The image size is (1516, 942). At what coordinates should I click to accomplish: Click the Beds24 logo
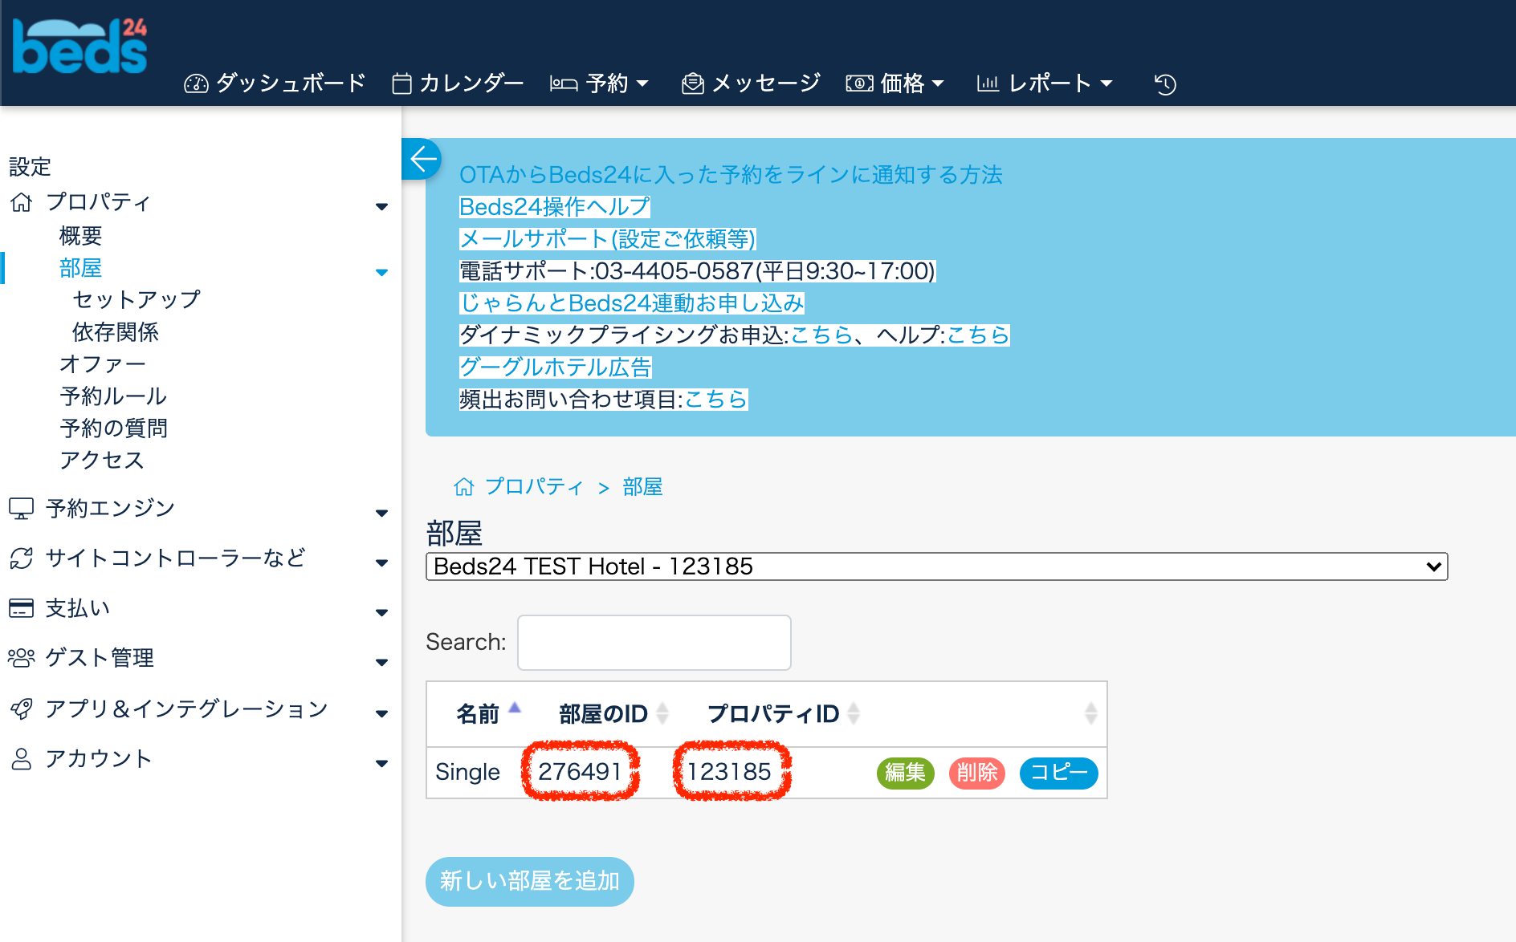[80, 47]
